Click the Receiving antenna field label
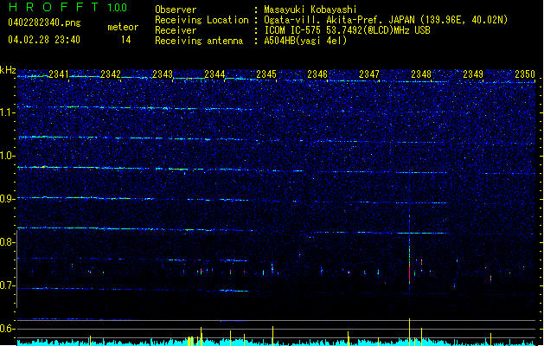This screenshot has width=544, height=346. [199, 41]
